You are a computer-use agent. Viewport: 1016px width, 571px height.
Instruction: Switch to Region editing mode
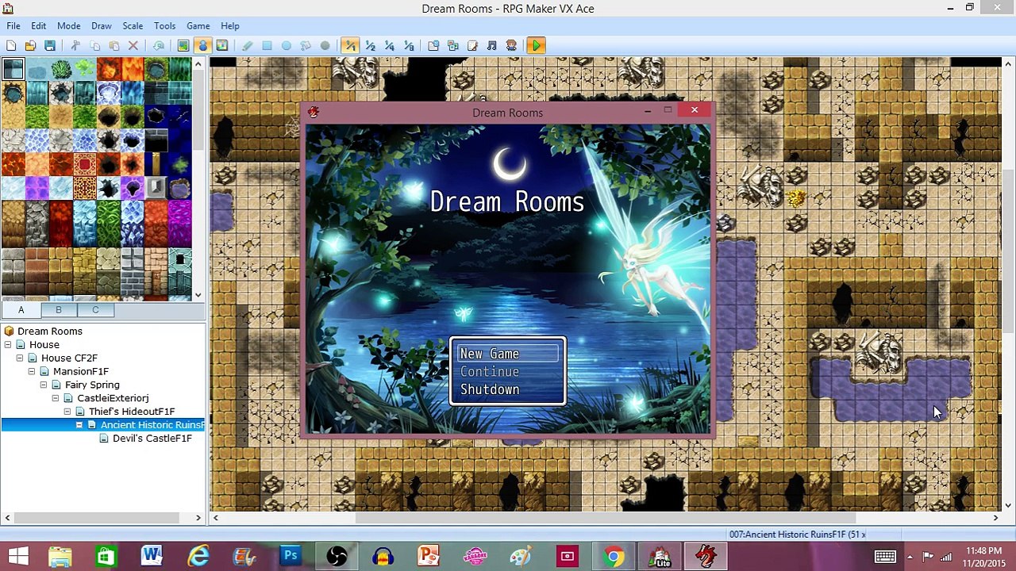(222, 46)
